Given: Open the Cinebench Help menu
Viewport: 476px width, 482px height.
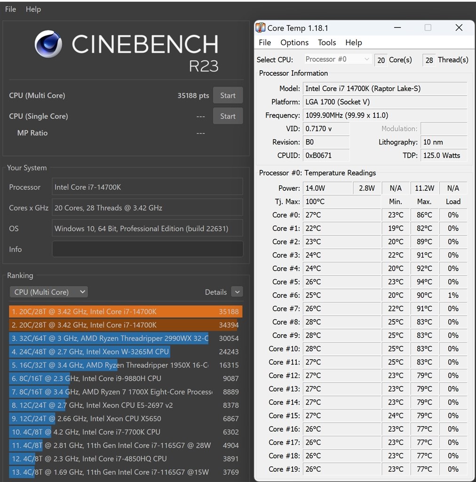Looking at the screenshot, I should pos(33,9).
